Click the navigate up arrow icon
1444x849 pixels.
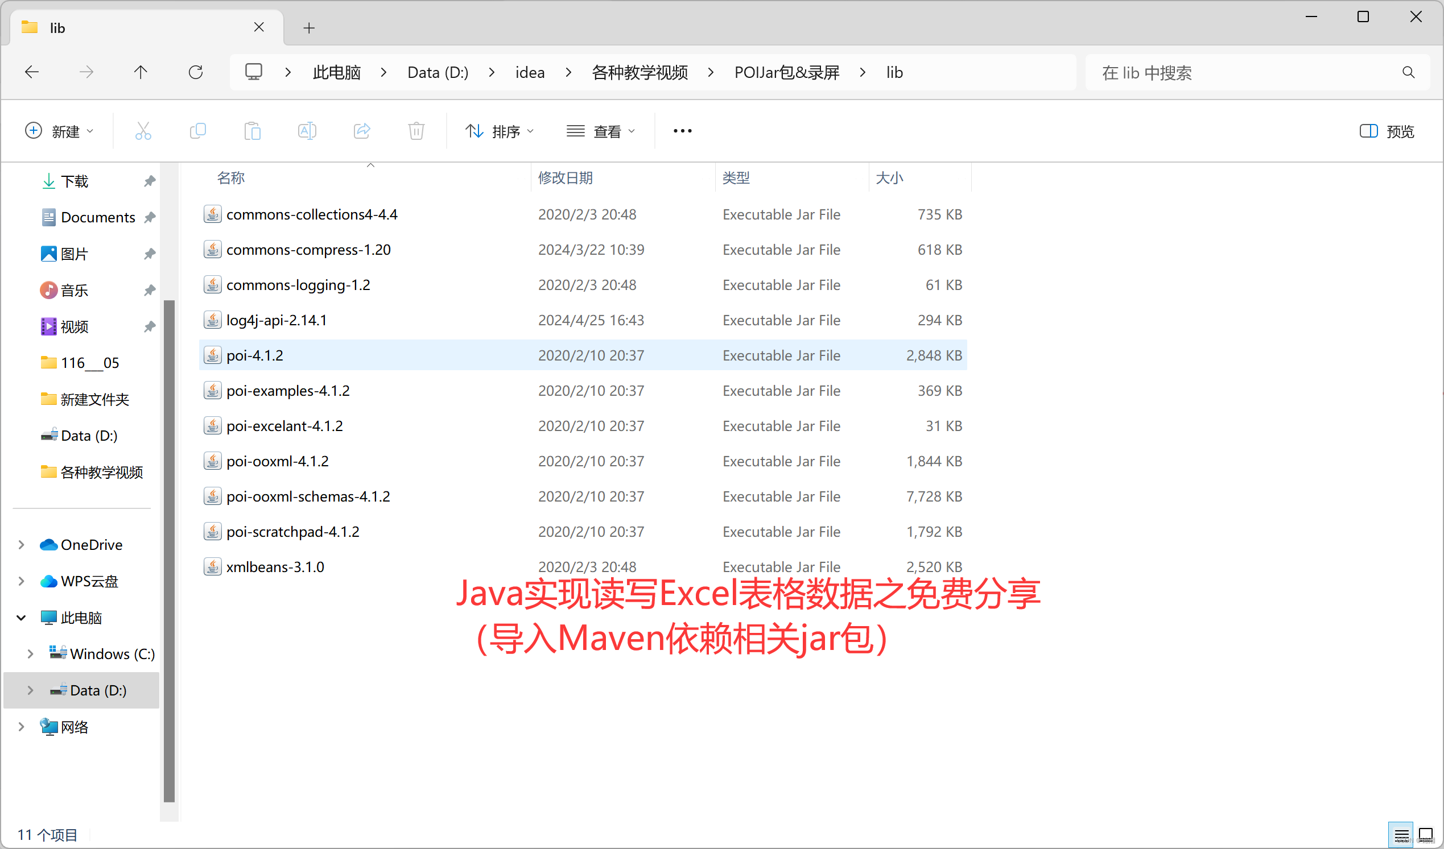(141, 72)
